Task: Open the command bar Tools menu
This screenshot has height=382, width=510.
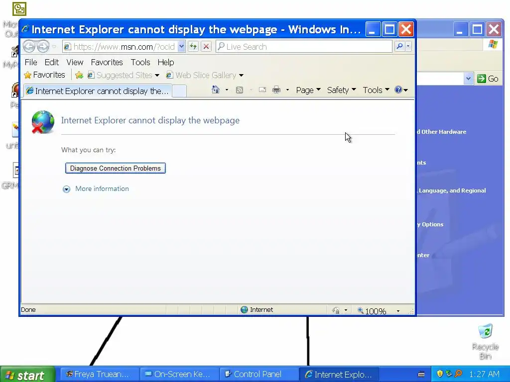Action: [376, 90]
